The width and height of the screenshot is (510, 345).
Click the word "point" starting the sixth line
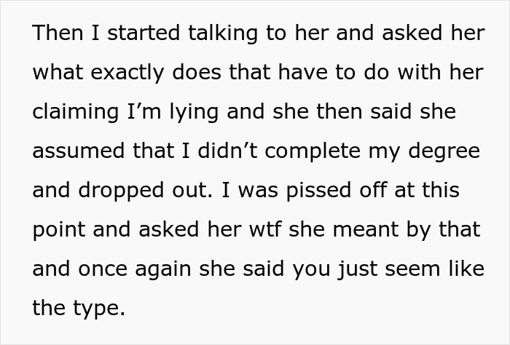click(59, 230)
